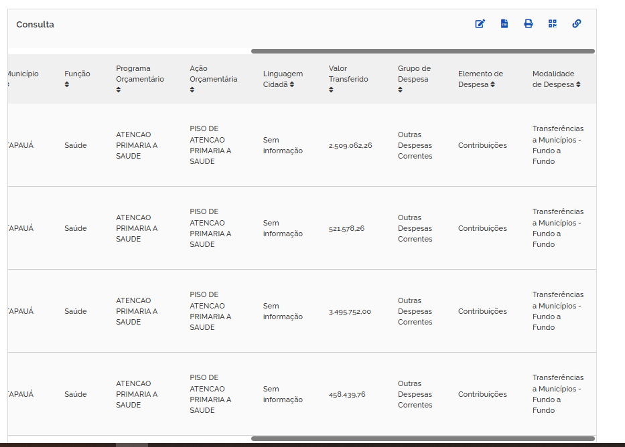Image resolution: width=625 pixels, height=447 pixels.
Task: Show the QR code for this query
Action: [553, 24]
